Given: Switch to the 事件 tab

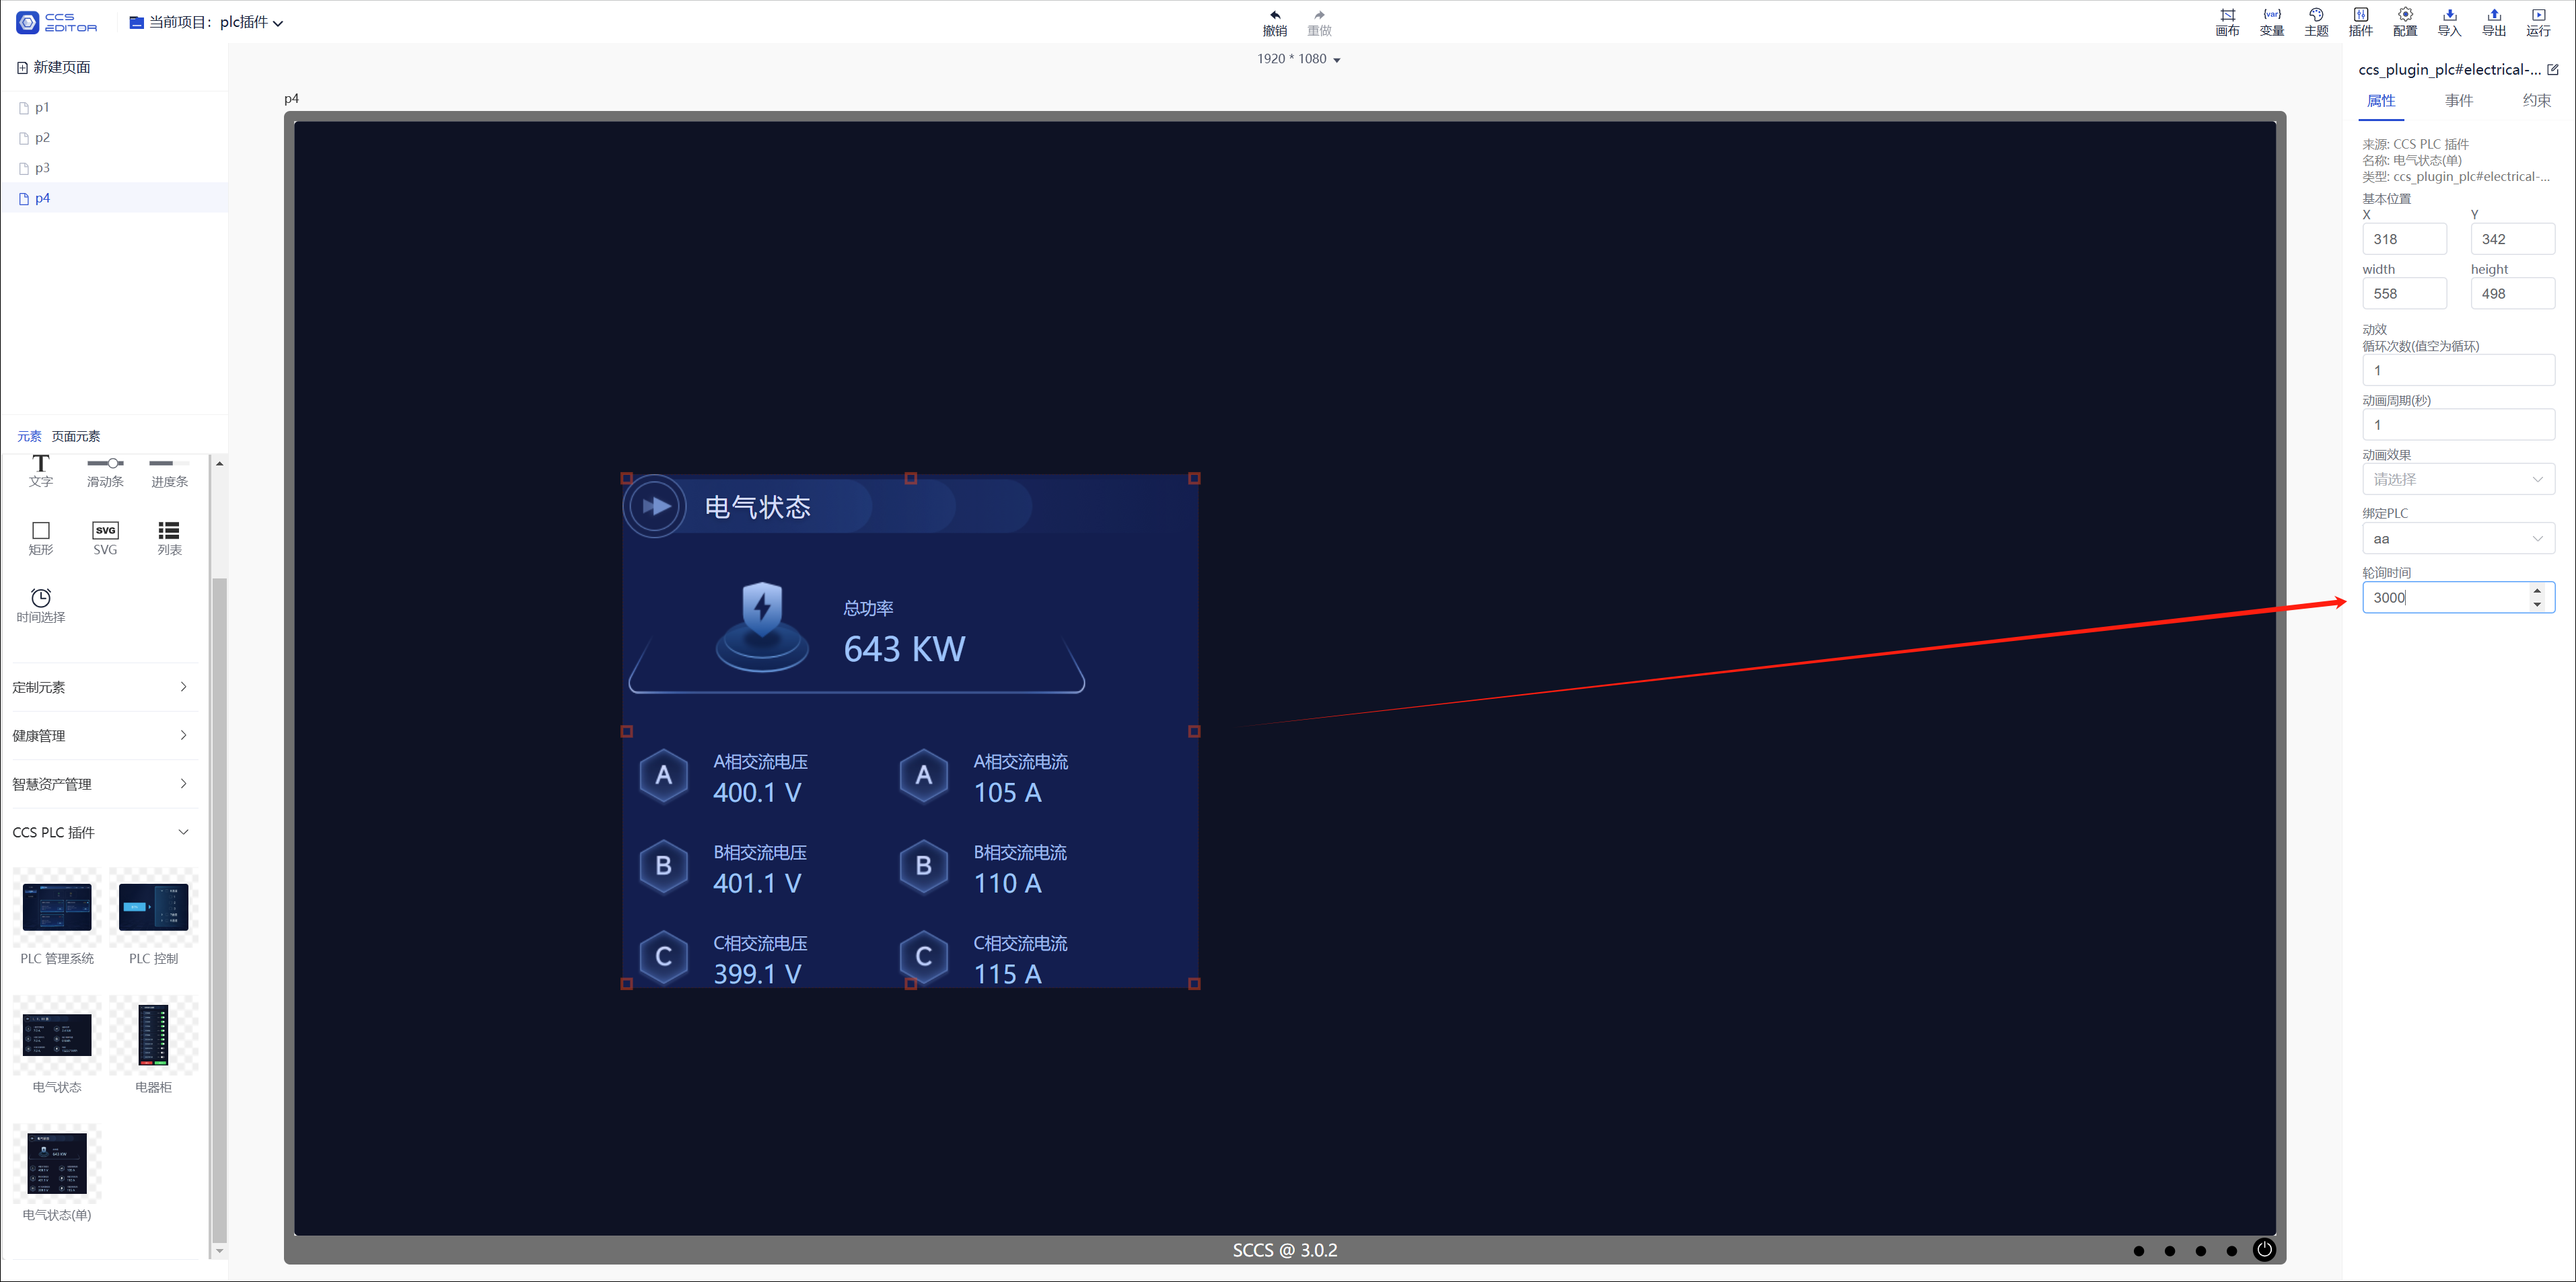Looking at the screenshot, I should click(x=2459, y=101).
